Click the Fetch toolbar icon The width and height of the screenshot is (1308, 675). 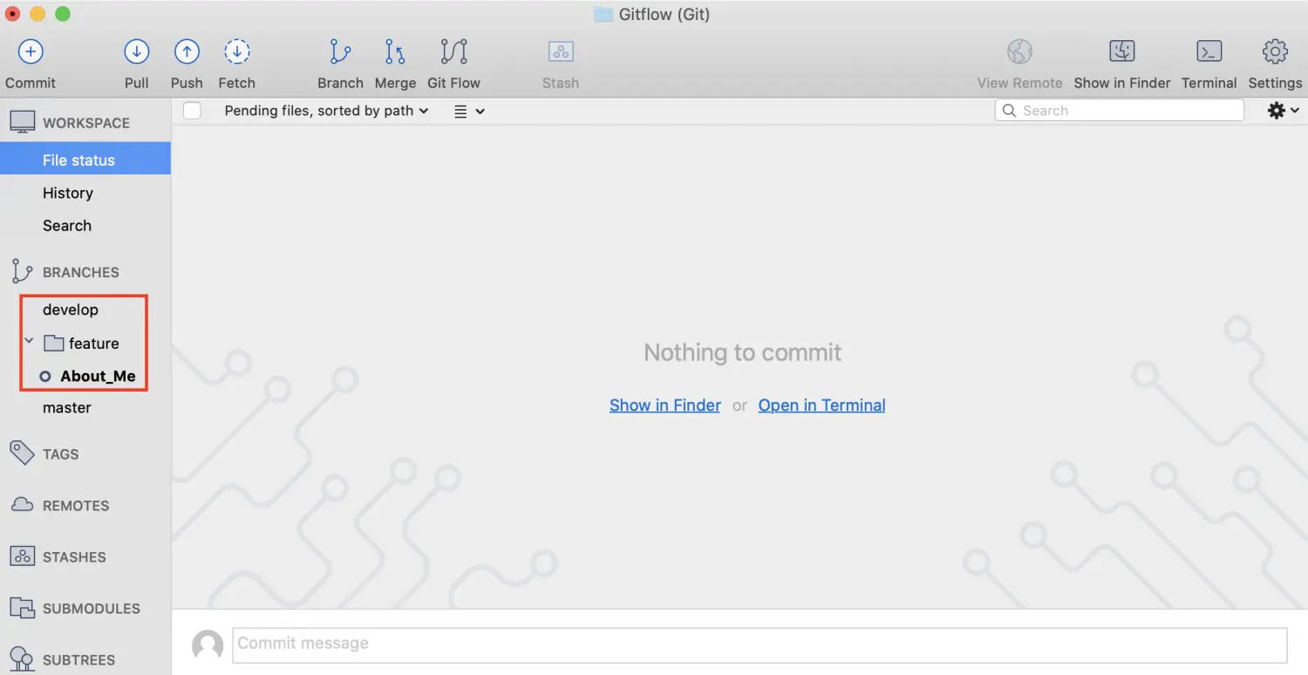[236, 52]
